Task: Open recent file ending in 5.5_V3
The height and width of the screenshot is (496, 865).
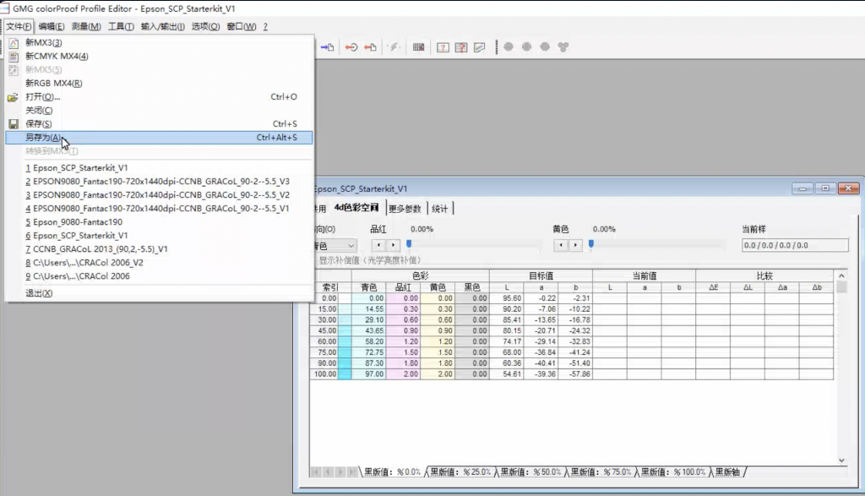Action: coord(159,181)
